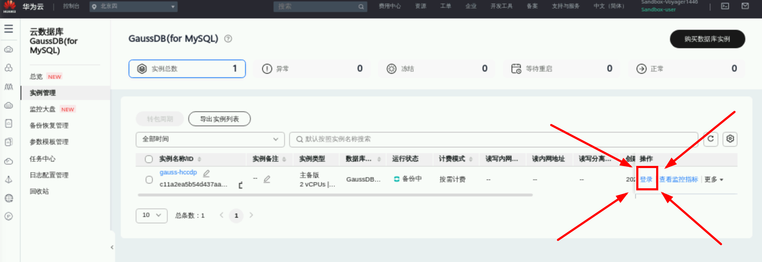Open 控制台 in top bar
The height and width of the screenshot is (262, 762).
(71, 6)
